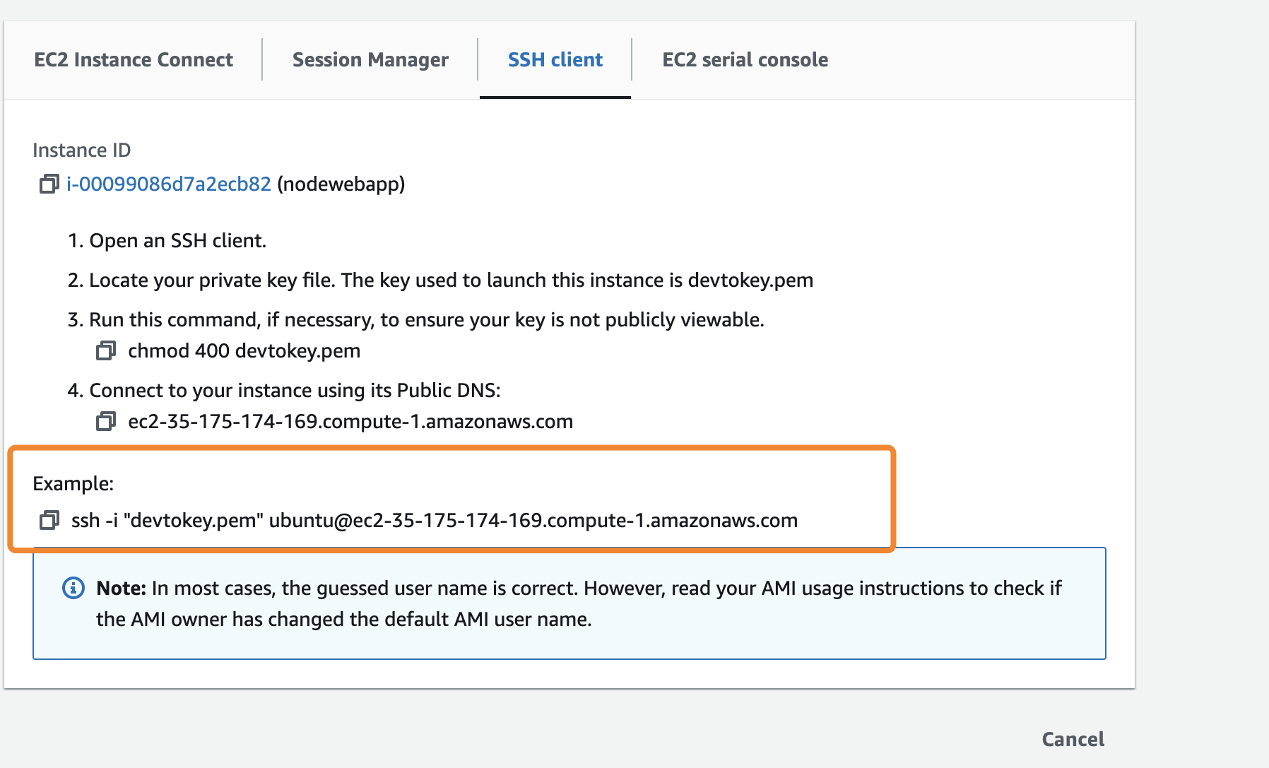The height and width of the screenshot is (768, 1269).
Task: Click the ec2-35-175-174-169 Public DNS text
Action: (x=350, y=422)
